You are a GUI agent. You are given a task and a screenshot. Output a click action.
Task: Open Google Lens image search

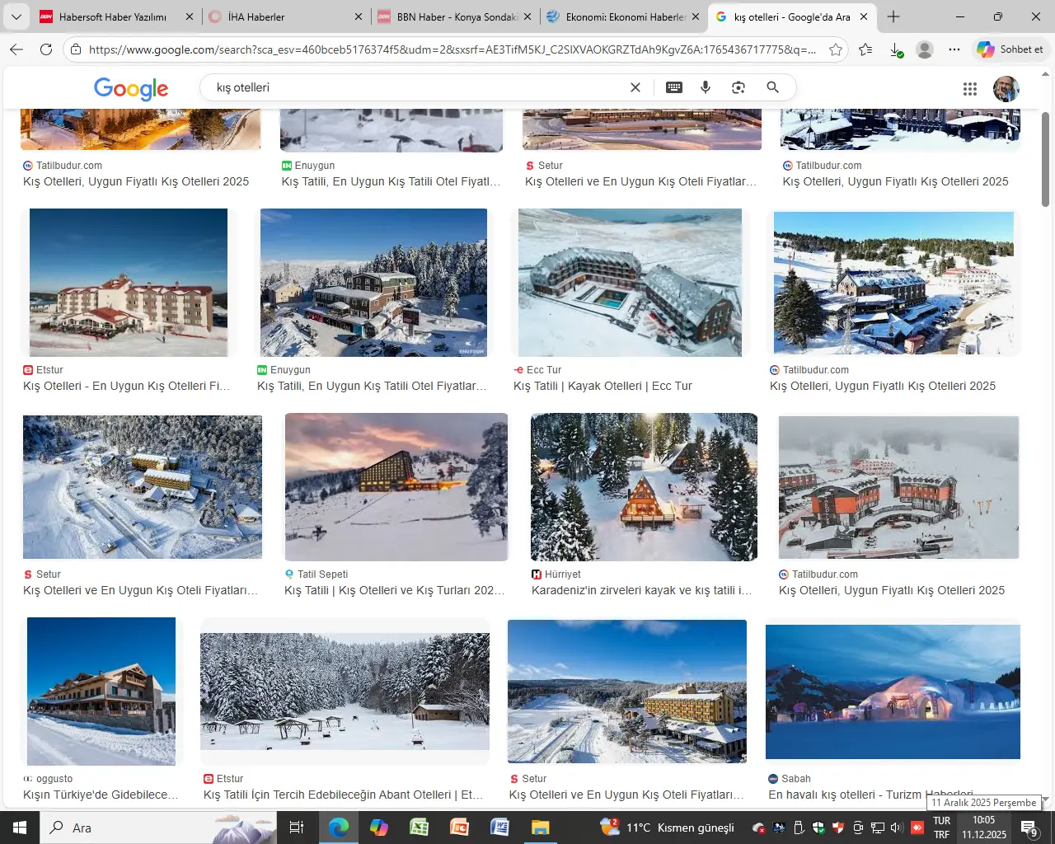pos(738,87)
